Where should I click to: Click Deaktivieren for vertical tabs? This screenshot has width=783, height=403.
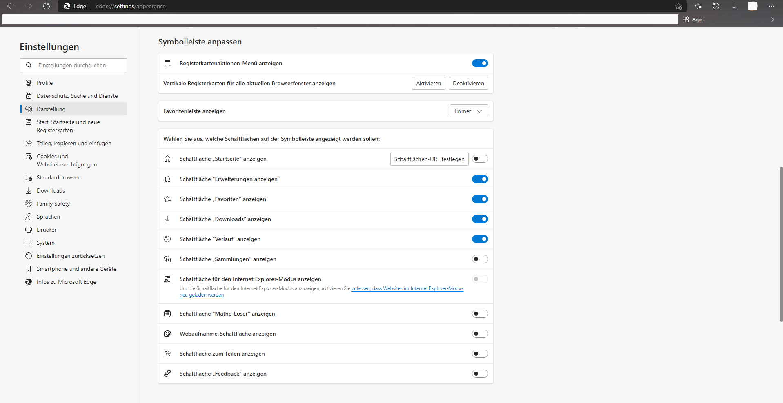(x=468, y=83)
